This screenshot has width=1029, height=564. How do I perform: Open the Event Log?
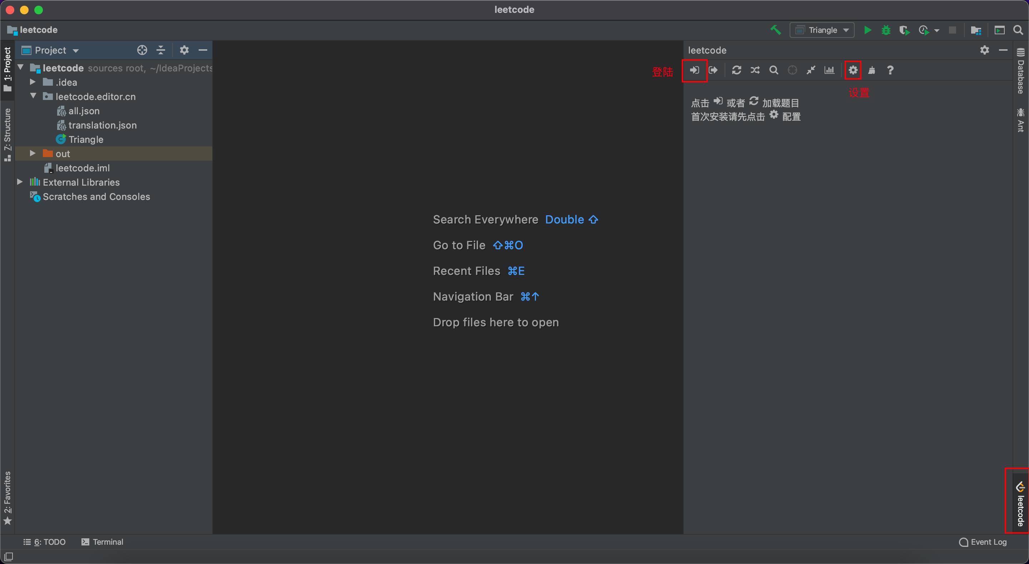click(x=983, y=542)
